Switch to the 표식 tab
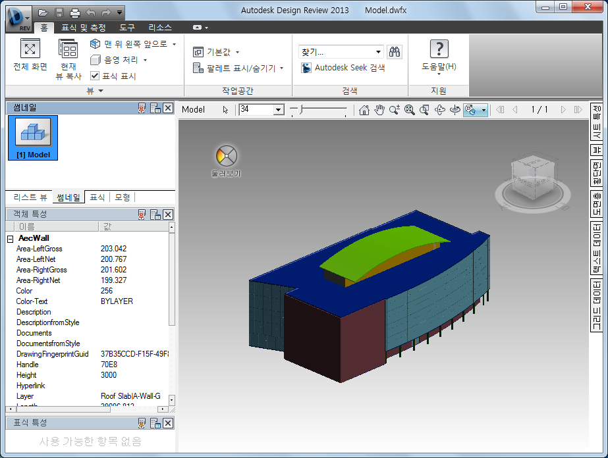The height and width of the screenshot is (458, 608). pos(97,197)
